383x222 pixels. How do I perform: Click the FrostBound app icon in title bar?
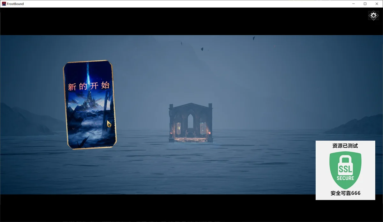[x=4, y=4]
